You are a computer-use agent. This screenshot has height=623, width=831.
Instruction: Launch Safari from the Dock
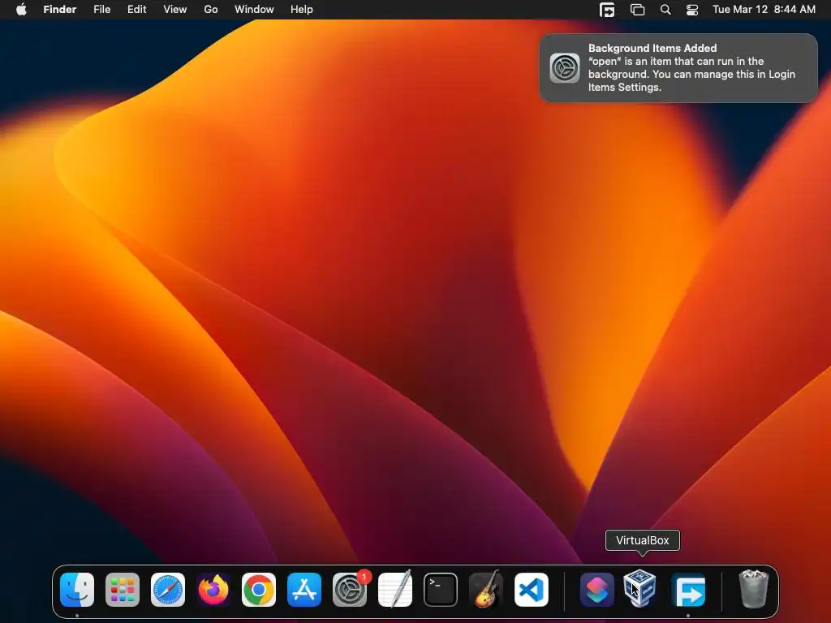(168, 590)
